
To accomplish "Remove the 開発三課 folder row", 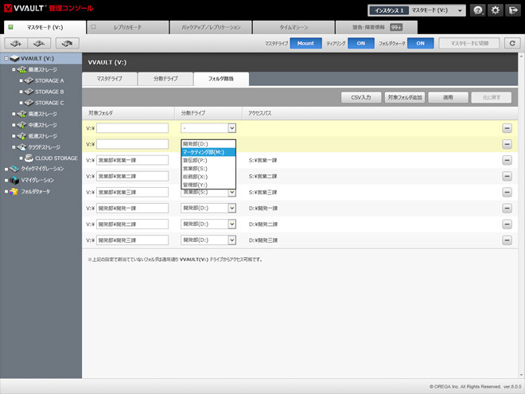I will [507, 240].
